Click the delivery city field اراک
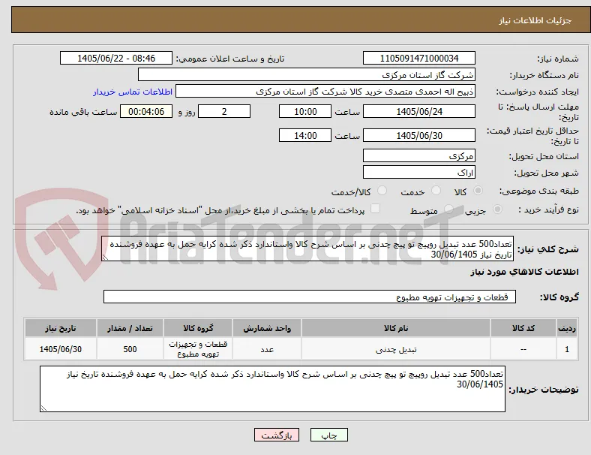Viewport: 591px width, 455px height. click(x=419, y=172)
